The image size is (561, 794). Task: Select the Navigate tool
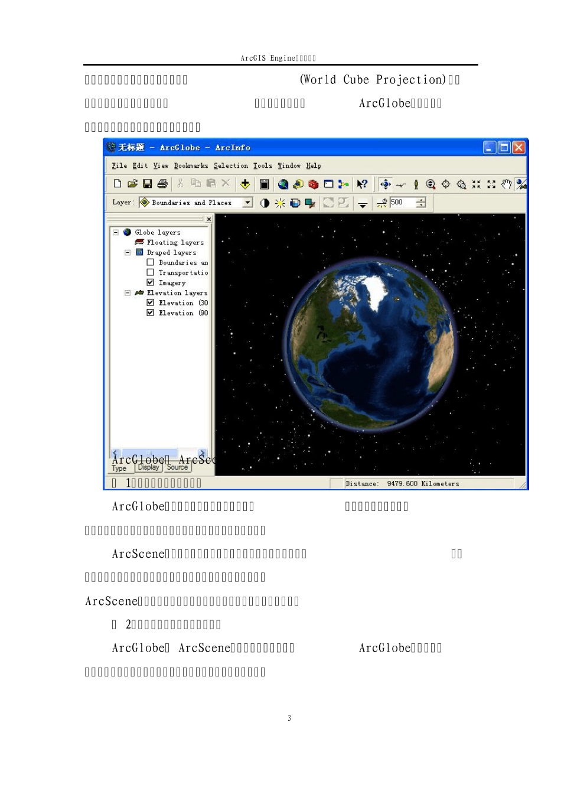tap(386, 184)
